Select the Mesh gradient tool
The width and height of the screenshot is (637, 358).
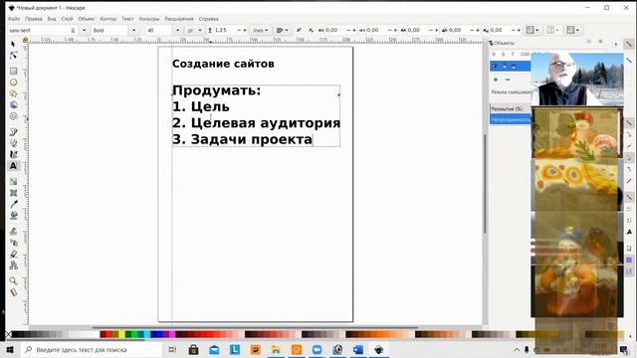[13, 193]
